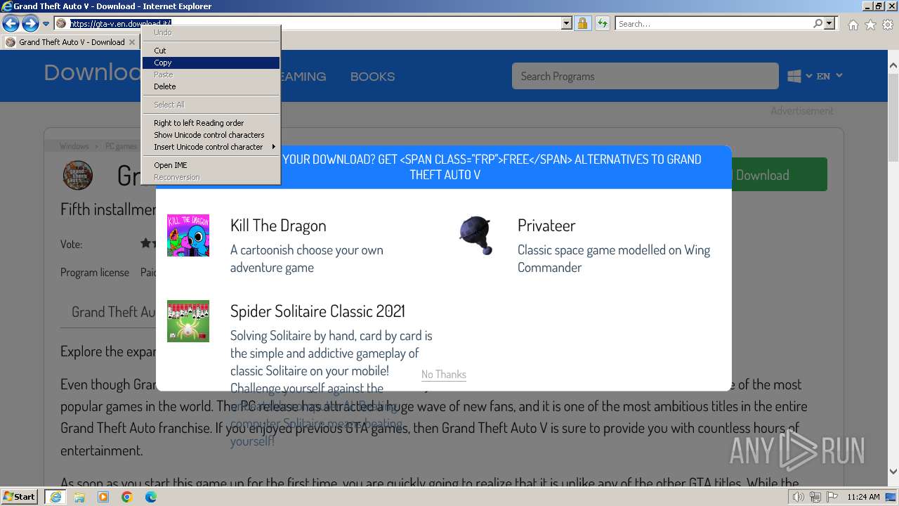Open File Explorer in the taskbar

(x=79, y=497)
